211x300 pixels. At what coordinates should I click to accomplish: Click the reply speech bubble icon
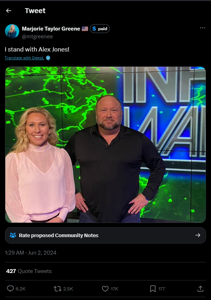[10, 289]
